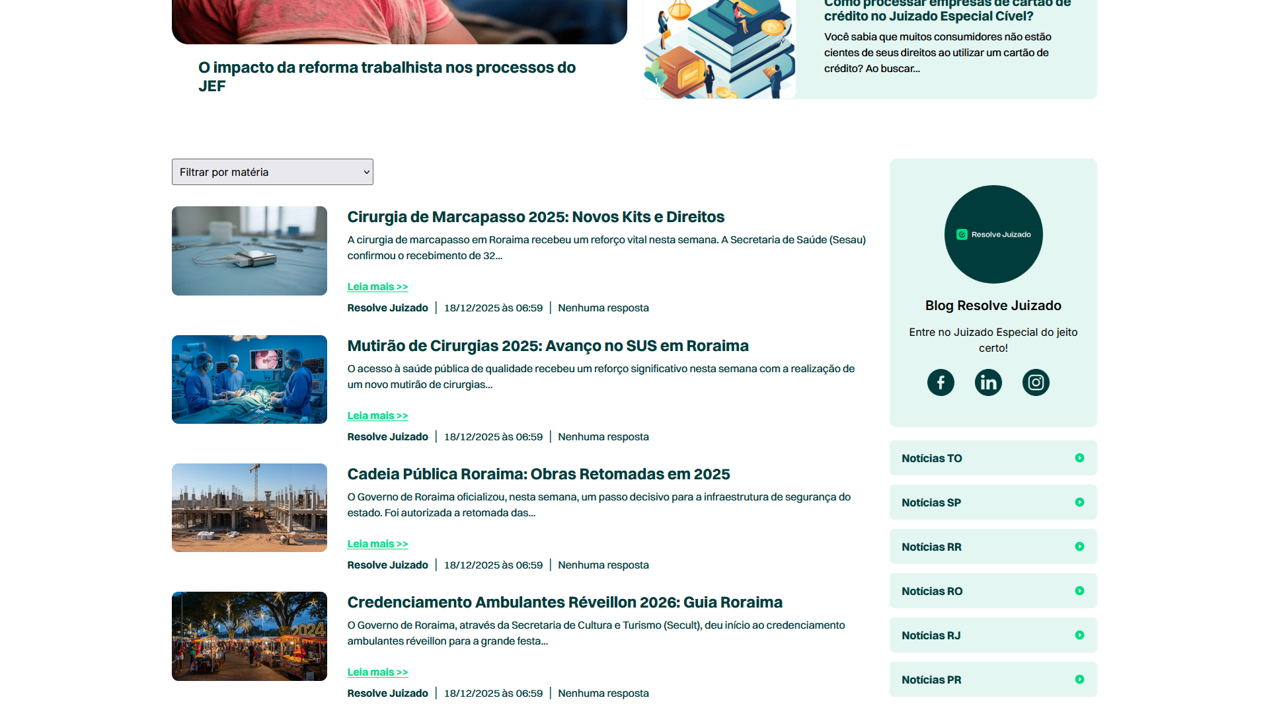The height and width of the screenshot is (714, 1269).
Task: Click the green arrow on Notícias TO
Action: click(x=1080, y=457)
